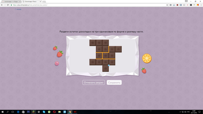The width and height of the screenshot is (203, 114).
Task: Close the 'Олимпиада «Плюс»' tab
Action: click(x=40, y=2)
